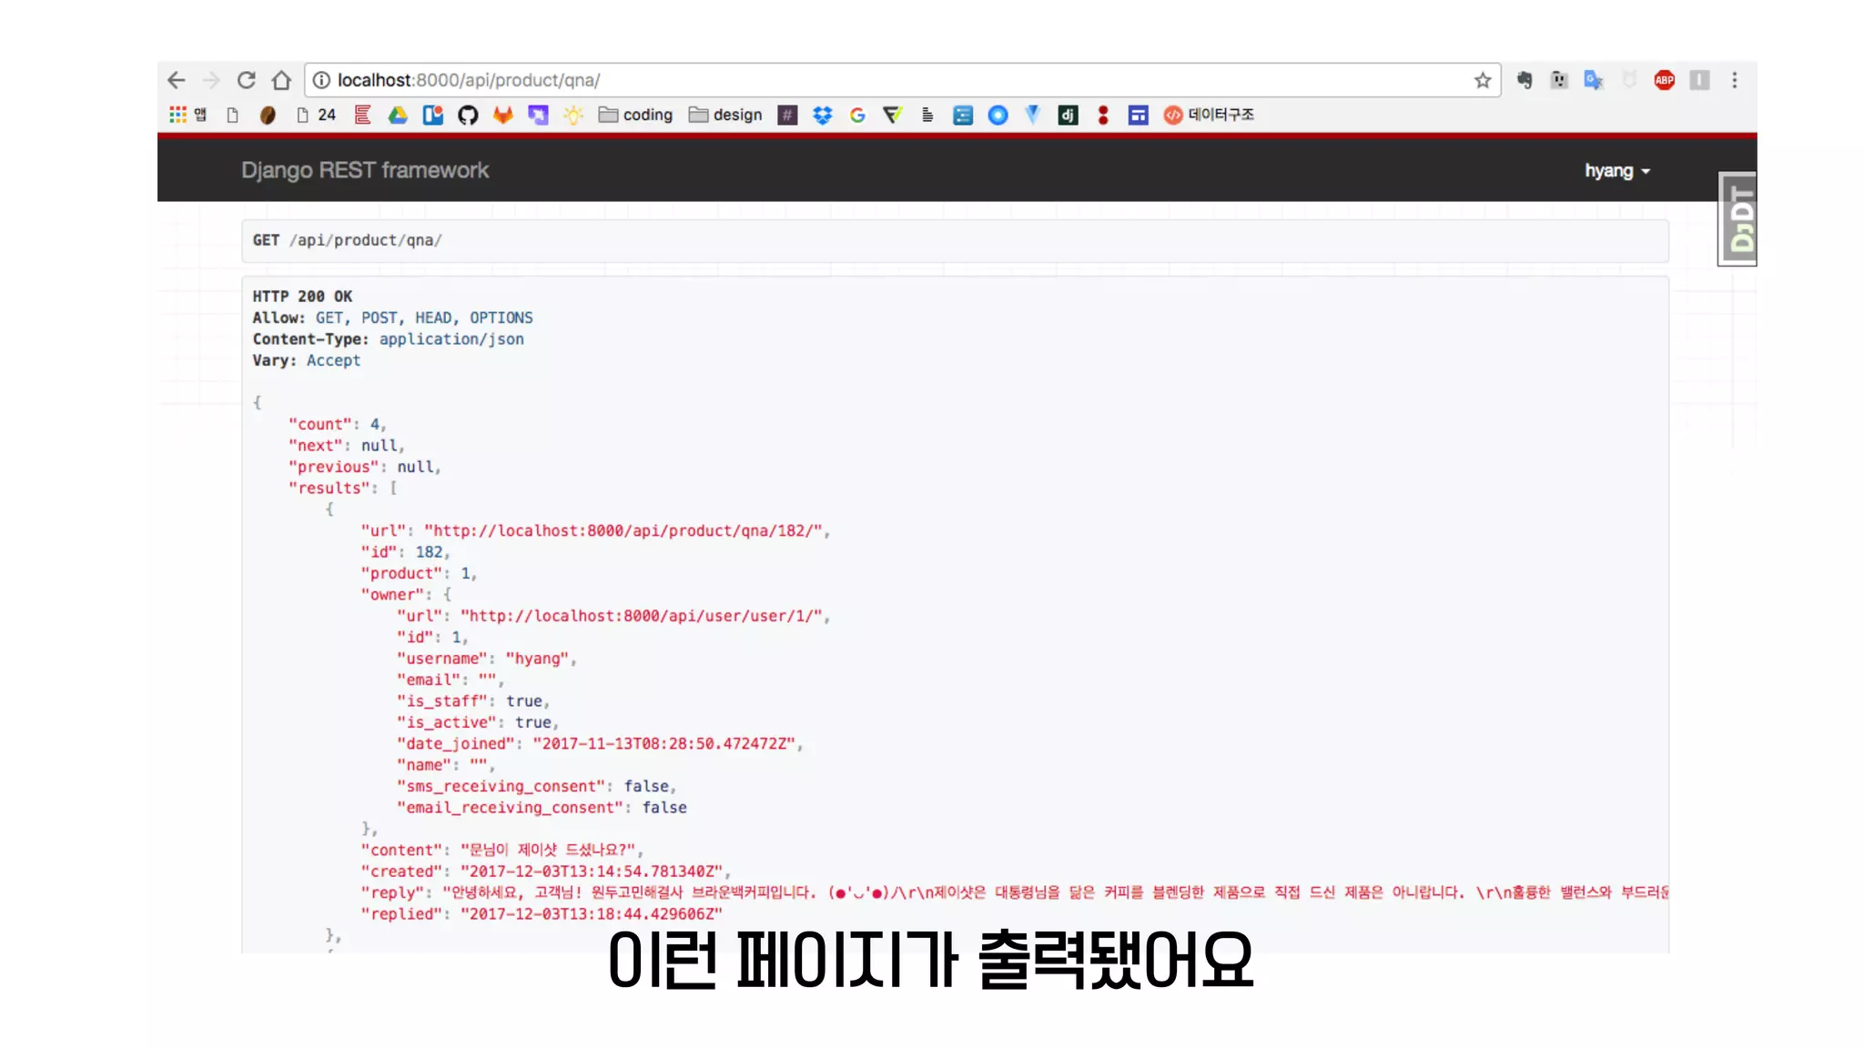Open the browser home page

pyautogui.click(x=281, y=80)
